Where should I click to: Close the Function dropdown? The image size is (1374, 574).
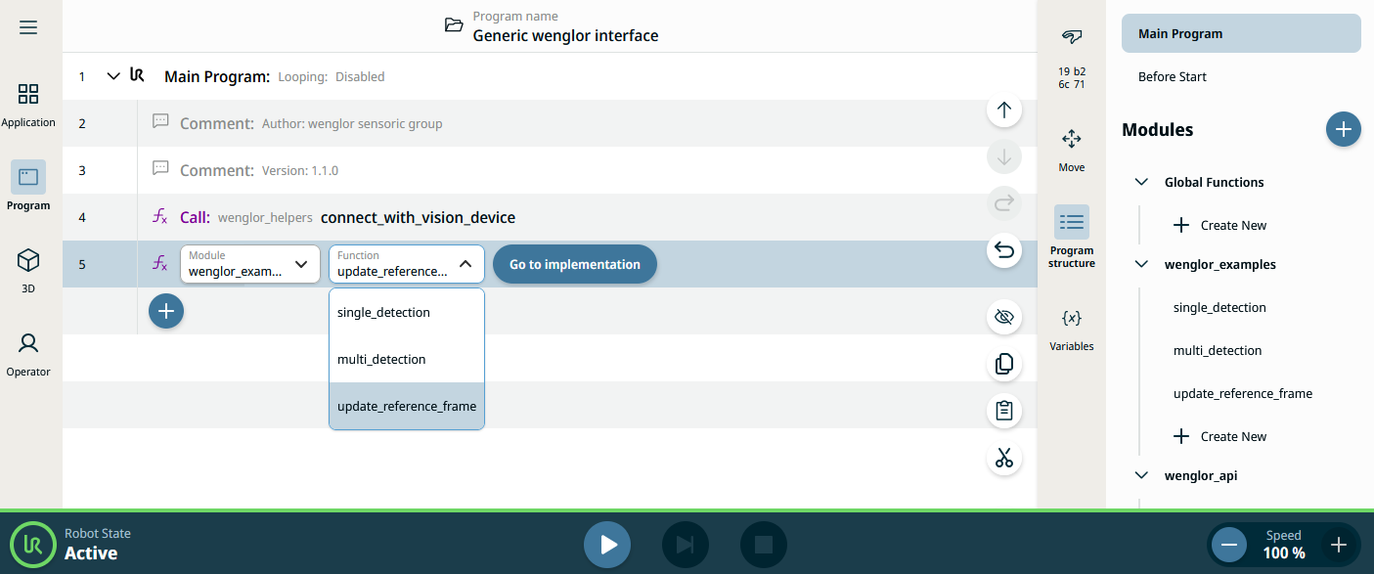click(x=407, y=264)
